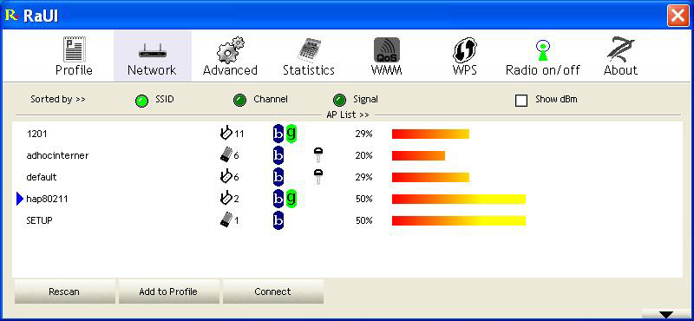Screen dimensions: 694x321
Task: Click the key icon on adhocinterner row
Action: [318, 155]
